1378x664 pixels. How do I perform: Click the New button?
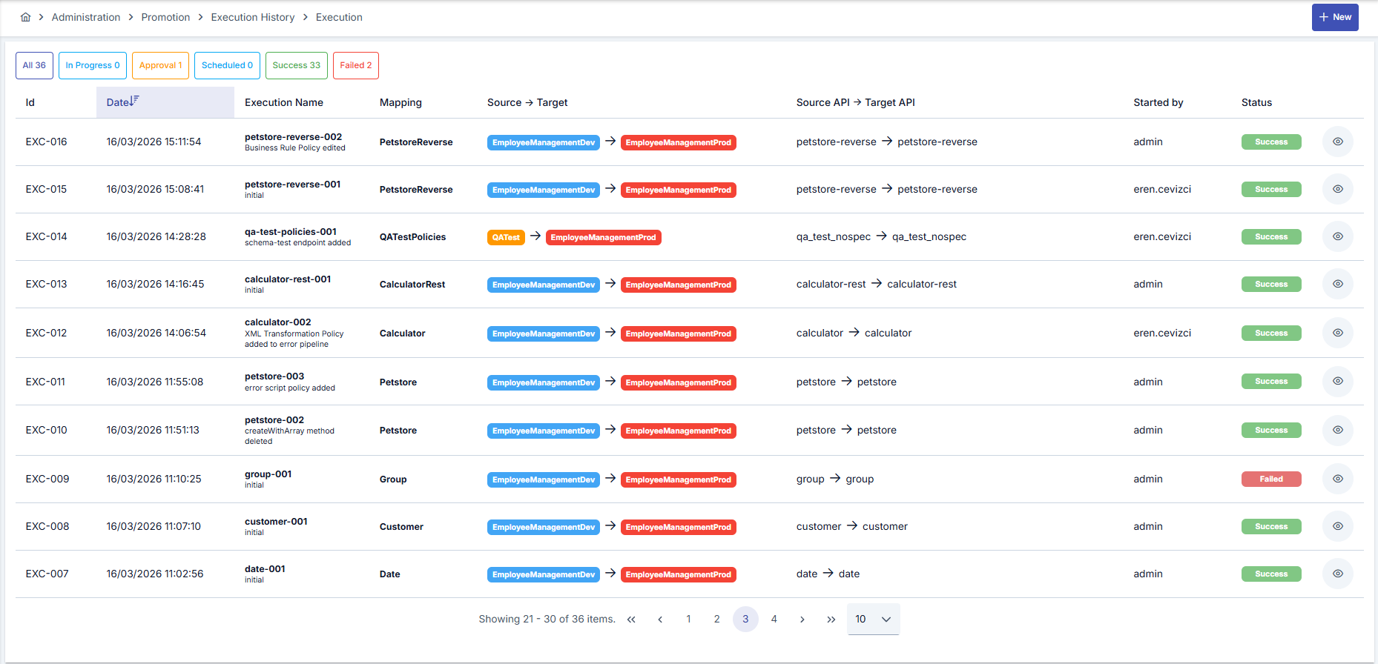tap(1334, 17)
